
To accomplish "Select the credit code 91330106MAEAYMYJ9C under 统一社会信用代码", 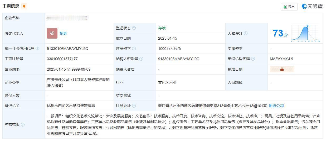I will coord(67,49).
